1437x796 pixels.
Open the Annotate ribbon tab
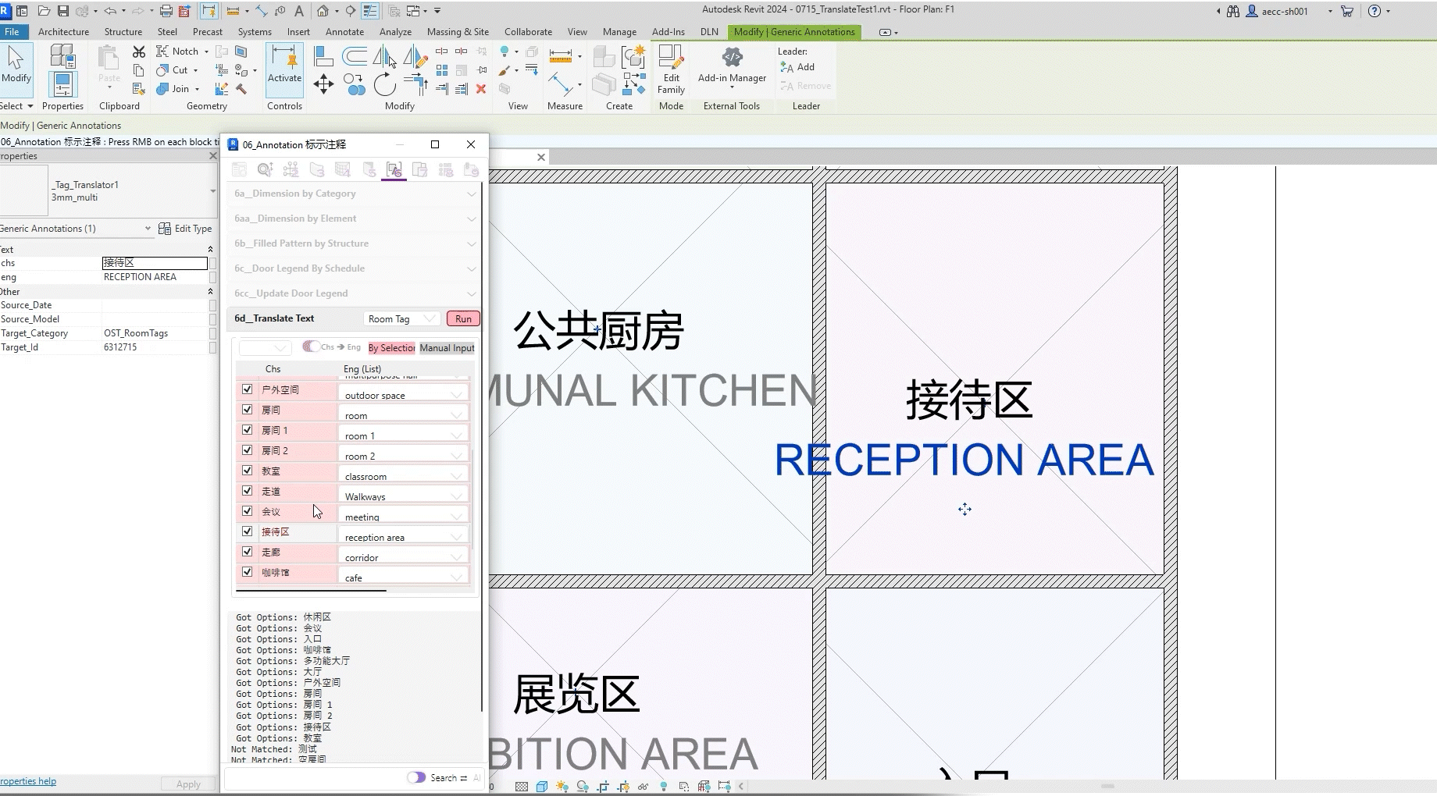pos(344,32)
